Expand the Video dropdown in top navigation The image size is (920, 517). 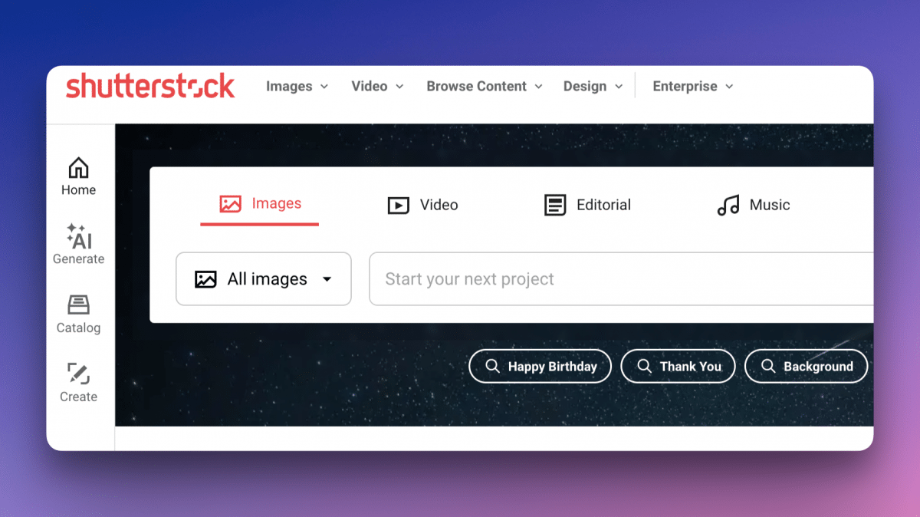[x=377, y=87]
